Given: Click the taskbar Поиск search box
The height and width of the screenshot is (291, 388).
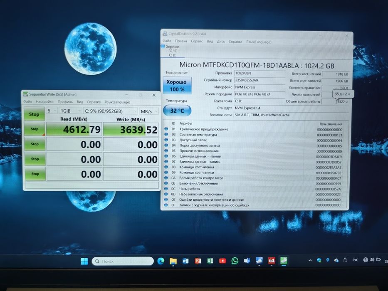Looking at the screenshot, I should (x=123, y=261).
